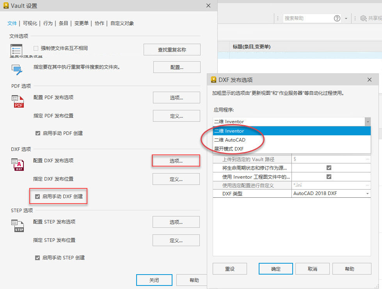This screenshot has width=382, height=289.
Task: Click the red PDF options icon
Action: coord(18,101)
